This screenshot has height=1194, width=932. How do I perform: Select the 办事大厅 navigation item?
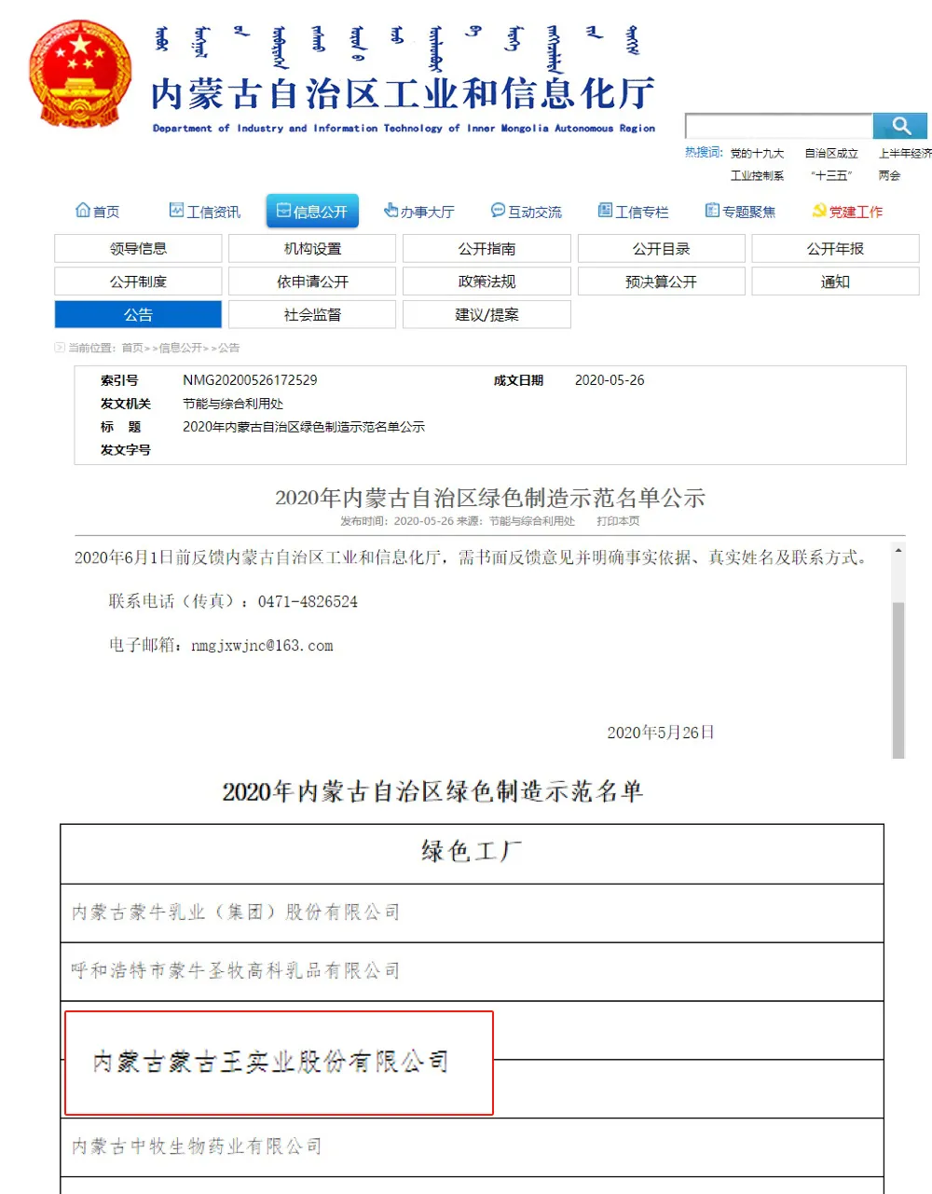click(419, 212)
